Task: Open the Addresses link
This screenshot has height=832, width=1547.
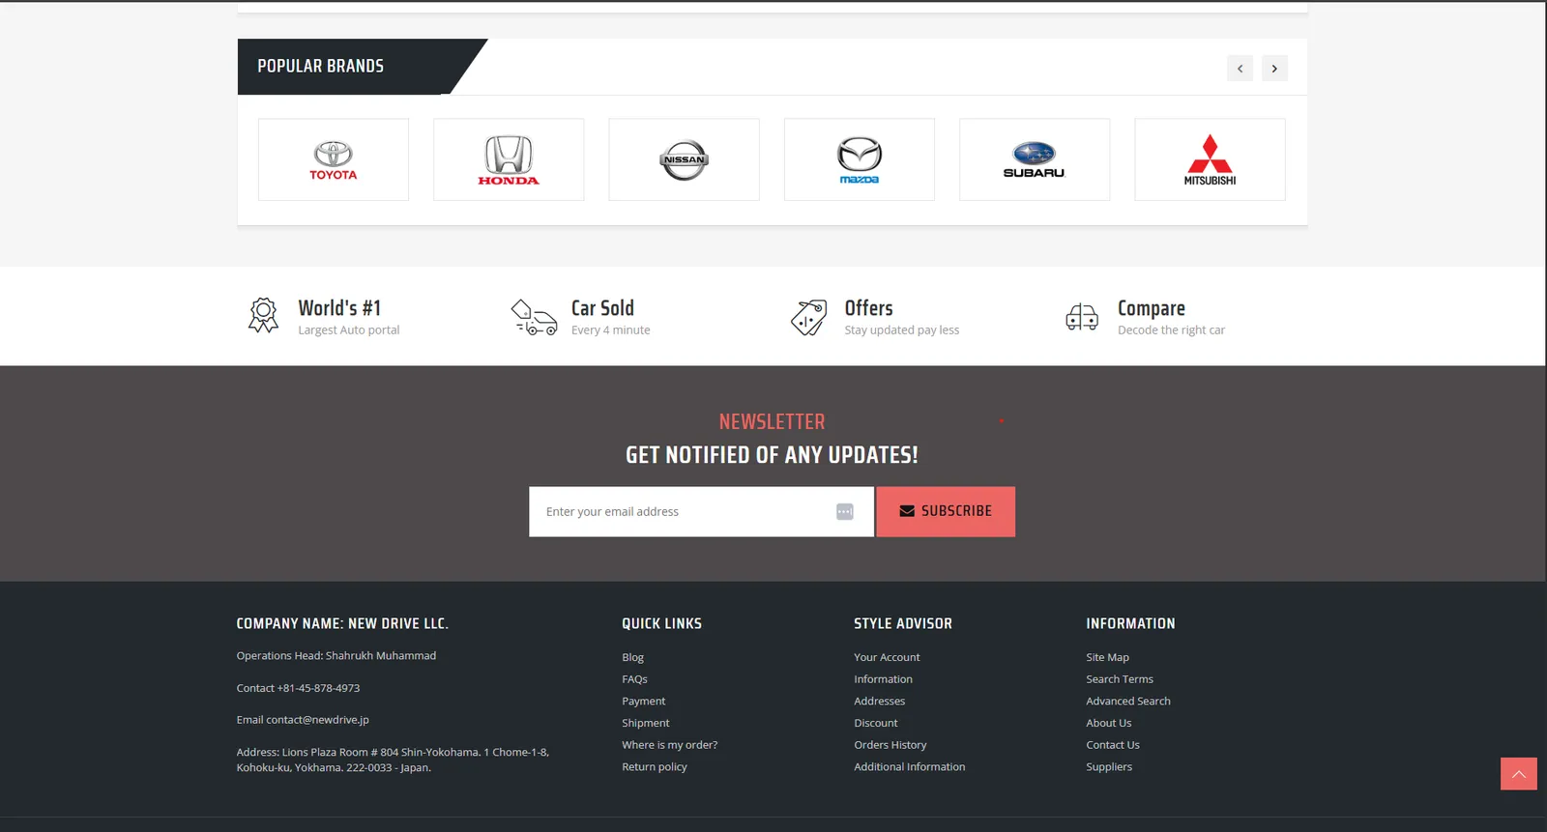Action: click(x=879, y=702)
